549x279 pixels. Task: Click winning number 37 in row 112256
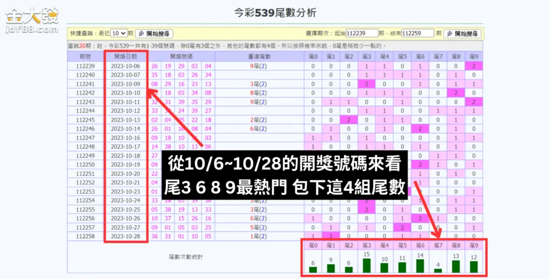[168, 218]
